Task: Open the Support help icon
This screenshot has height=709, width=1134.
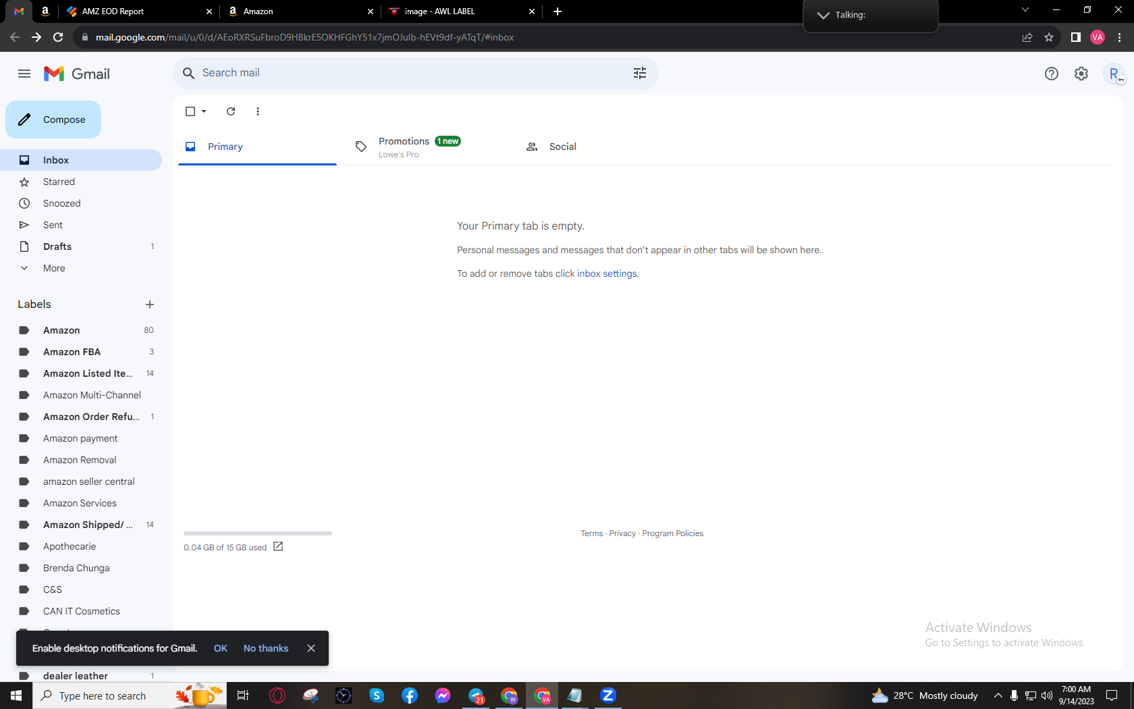Action: (x=1052, y=74)
